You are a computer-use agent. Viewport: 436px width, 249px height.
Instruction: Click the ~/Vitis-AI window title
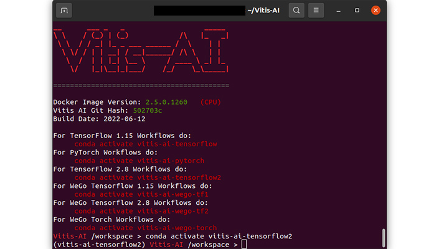click(263, 11)
